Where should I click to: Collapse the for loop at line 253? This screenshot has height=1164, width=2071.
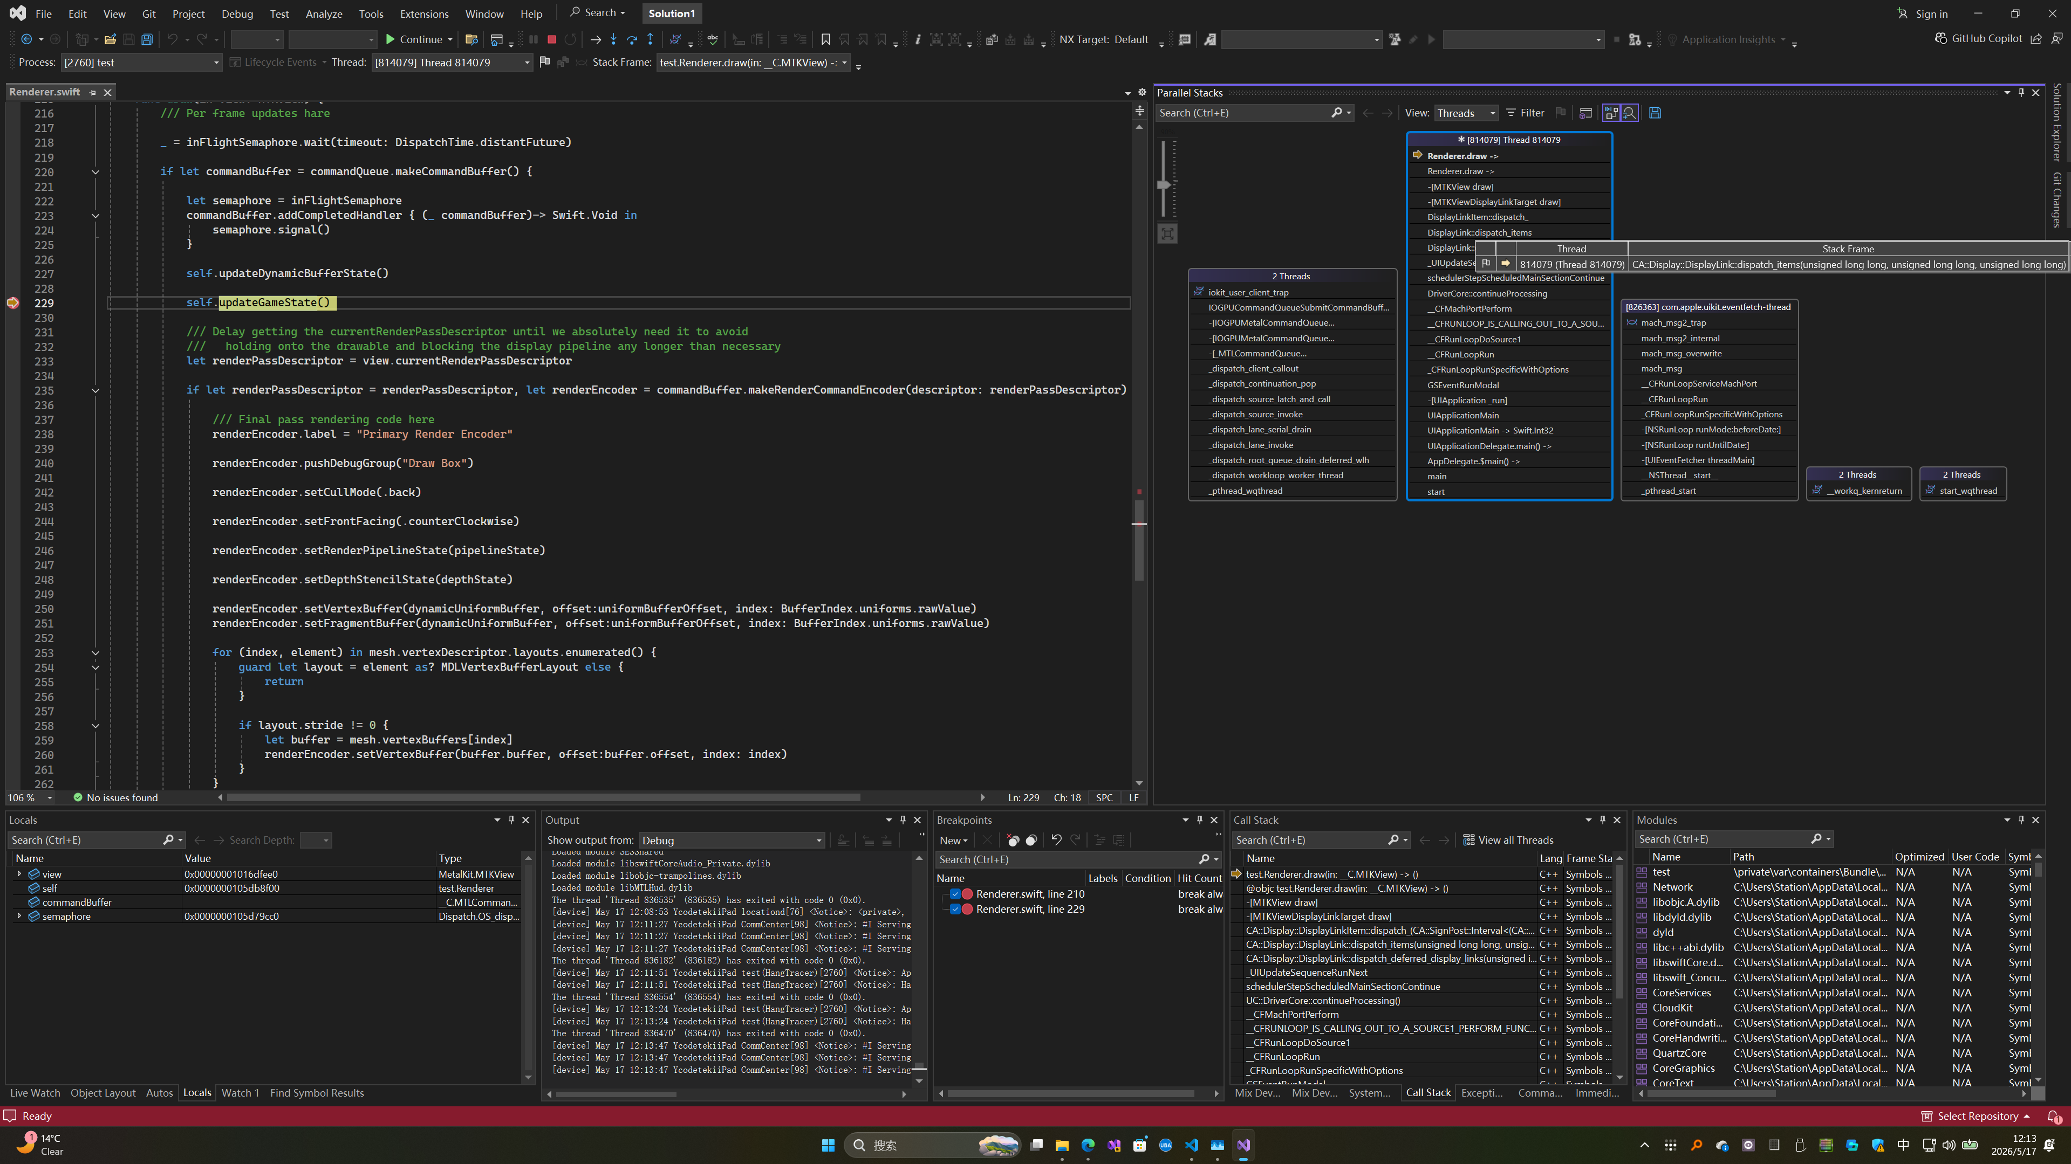95,652
